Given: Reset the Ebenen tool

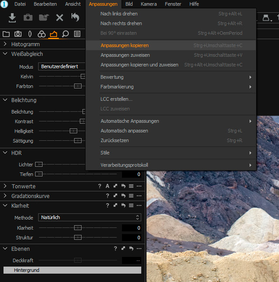Looking at the screenshot, I should pos(131,249).
